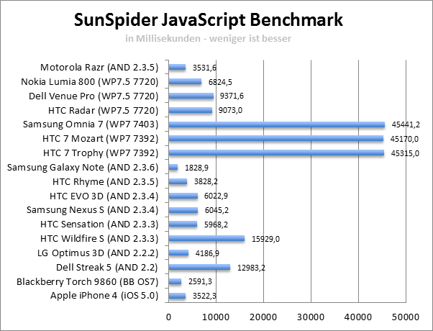Select the HTC 7 Trophy (WP7 7392) label
The width and height of the screenshot is (433, 331).
pyautogui.click(x=101, y=153)
